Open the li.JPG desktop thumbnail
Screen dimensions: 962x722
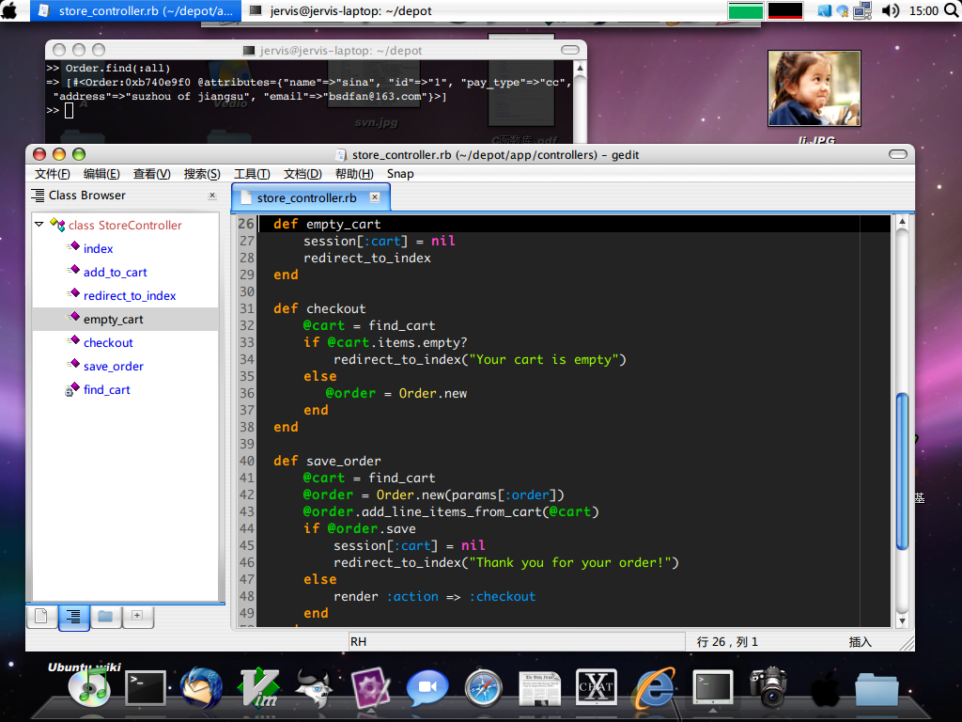coord(815,88)
